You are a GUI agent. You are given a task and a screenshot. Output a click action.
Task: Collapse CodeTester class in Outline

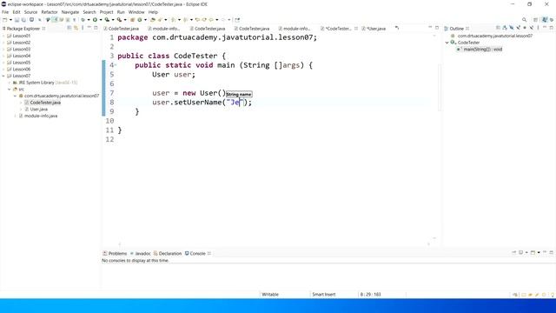point(447,43)
